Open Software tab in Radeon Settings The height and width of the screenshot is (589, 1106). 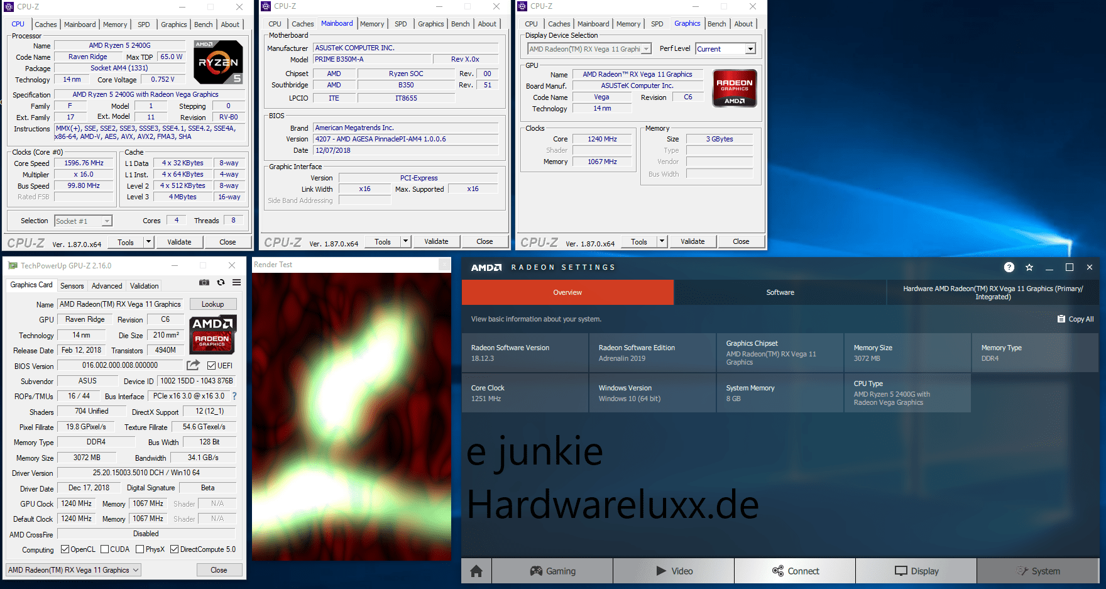[x=780, y=292]
